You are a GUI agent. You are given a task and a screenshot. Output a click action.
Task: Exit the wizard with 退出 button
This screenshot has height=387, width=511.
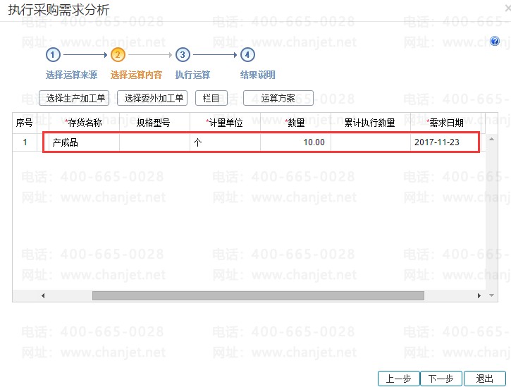click(485, 379)
